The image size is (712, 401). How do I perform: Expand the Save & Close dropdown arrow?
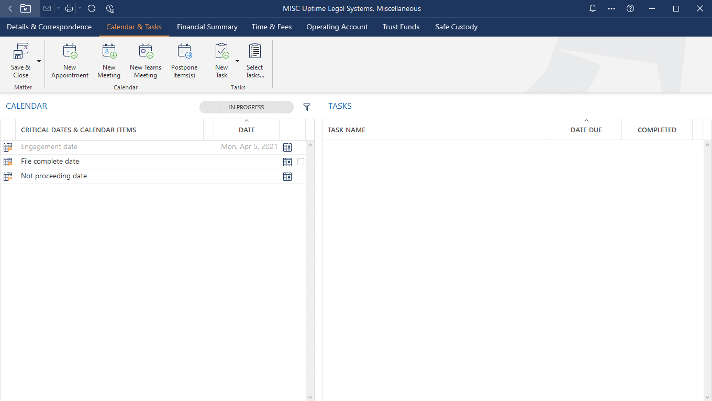coord(39,61)
